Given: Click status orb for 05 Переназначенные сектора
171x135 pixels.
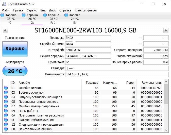Looking at the screenshot, I should pyautogui.click(x=6, y=102).
